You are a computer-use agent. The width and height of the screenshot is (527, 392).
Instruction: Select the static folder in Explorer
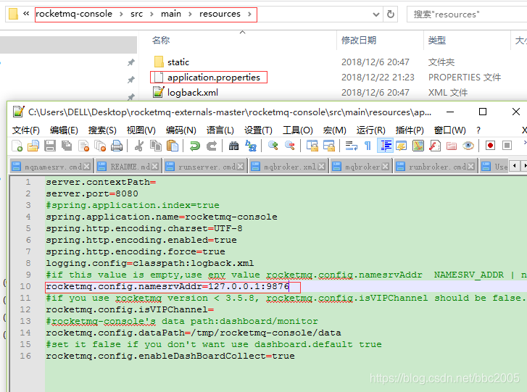click(178, 62)
